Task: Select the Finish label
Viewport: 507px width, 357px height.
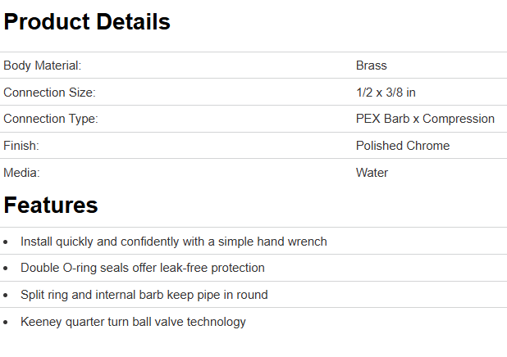Action: (21, 146)
